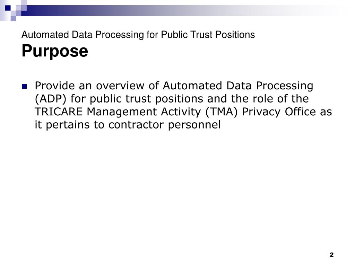Select the bold 'Purpose' heading
The height and width of the screenshot is (266, 355).
55,51
